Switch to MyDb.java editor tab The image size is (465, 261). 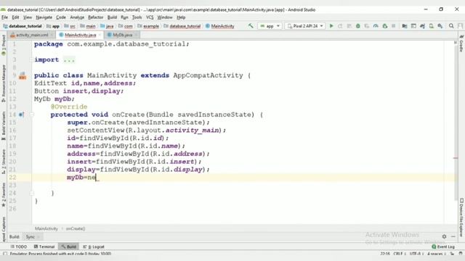[x=123, y=35]
